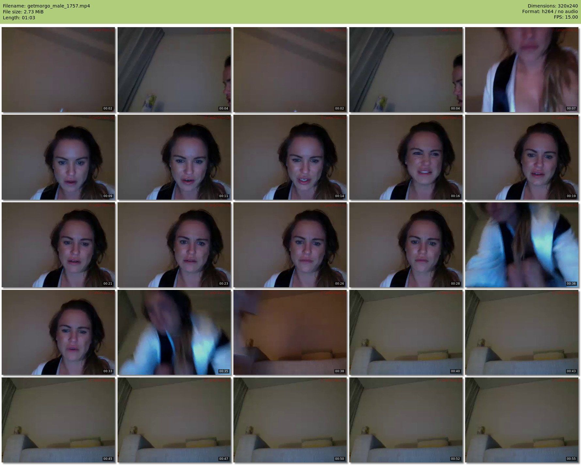
Task: Select the sofa thumbnail stamped 00:40
Action: pos(406,332)
